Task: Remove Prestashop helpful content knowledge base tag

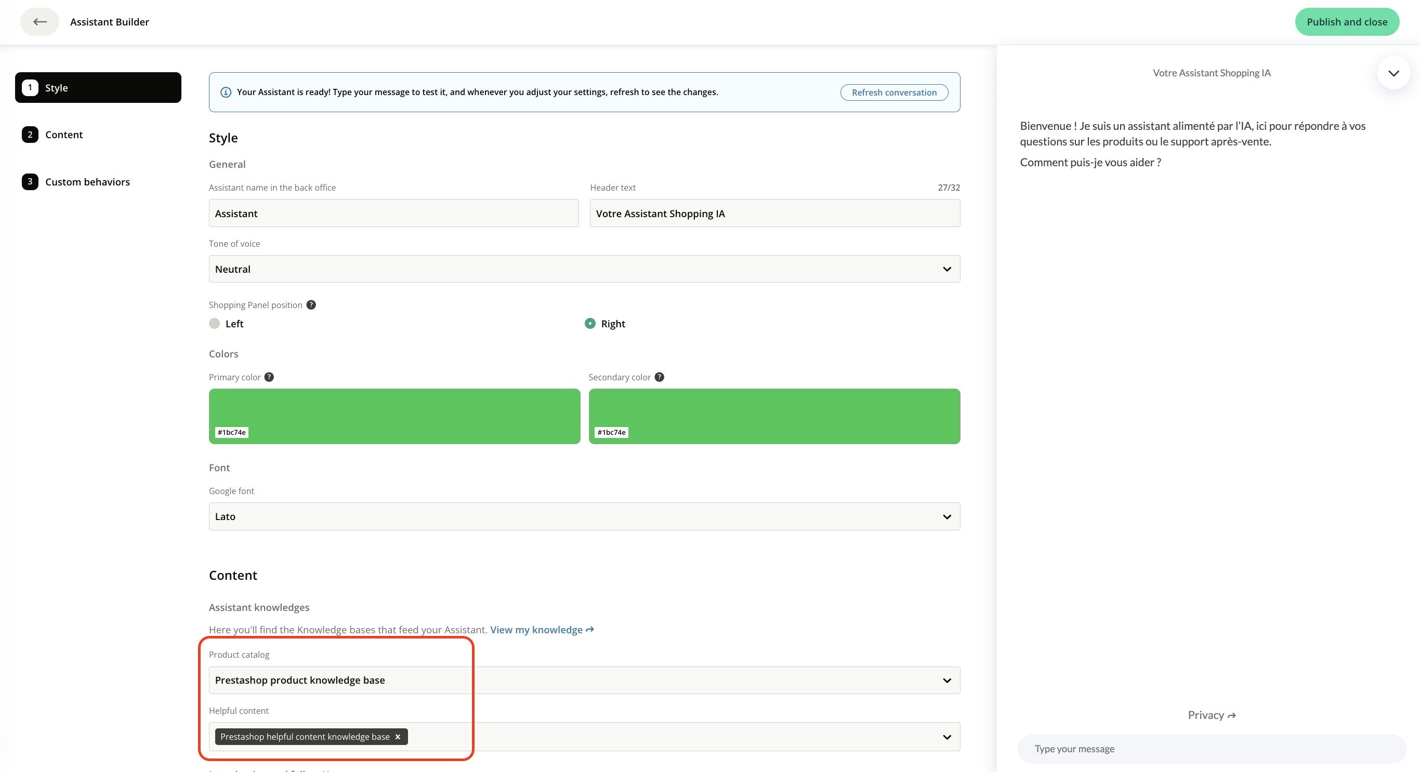Action: [398, 737]
